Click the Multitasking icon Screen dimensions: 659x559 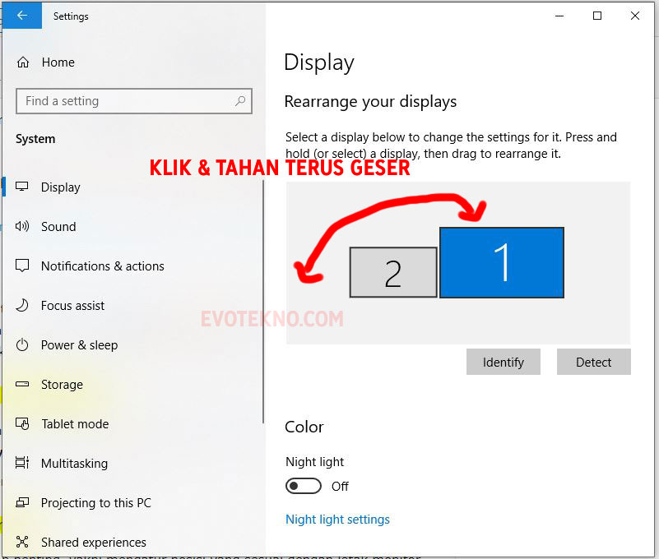click(22, 462)
